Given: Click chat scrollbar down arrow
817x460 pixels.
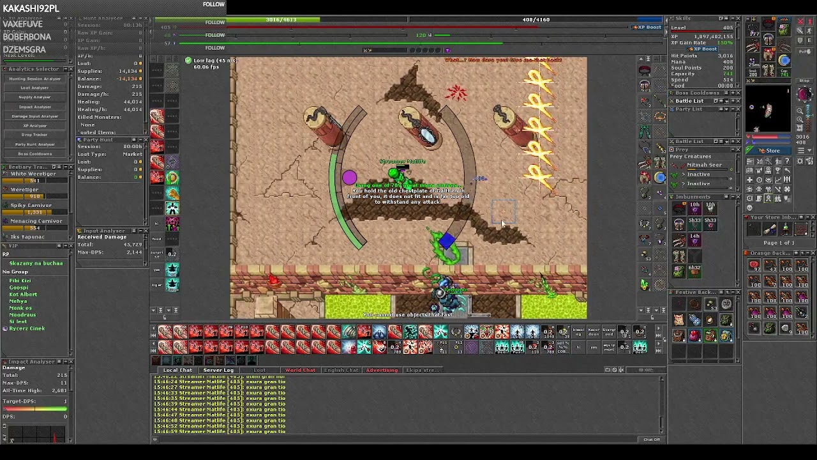Looking at the screenshot, I should [x=662, y=431].
